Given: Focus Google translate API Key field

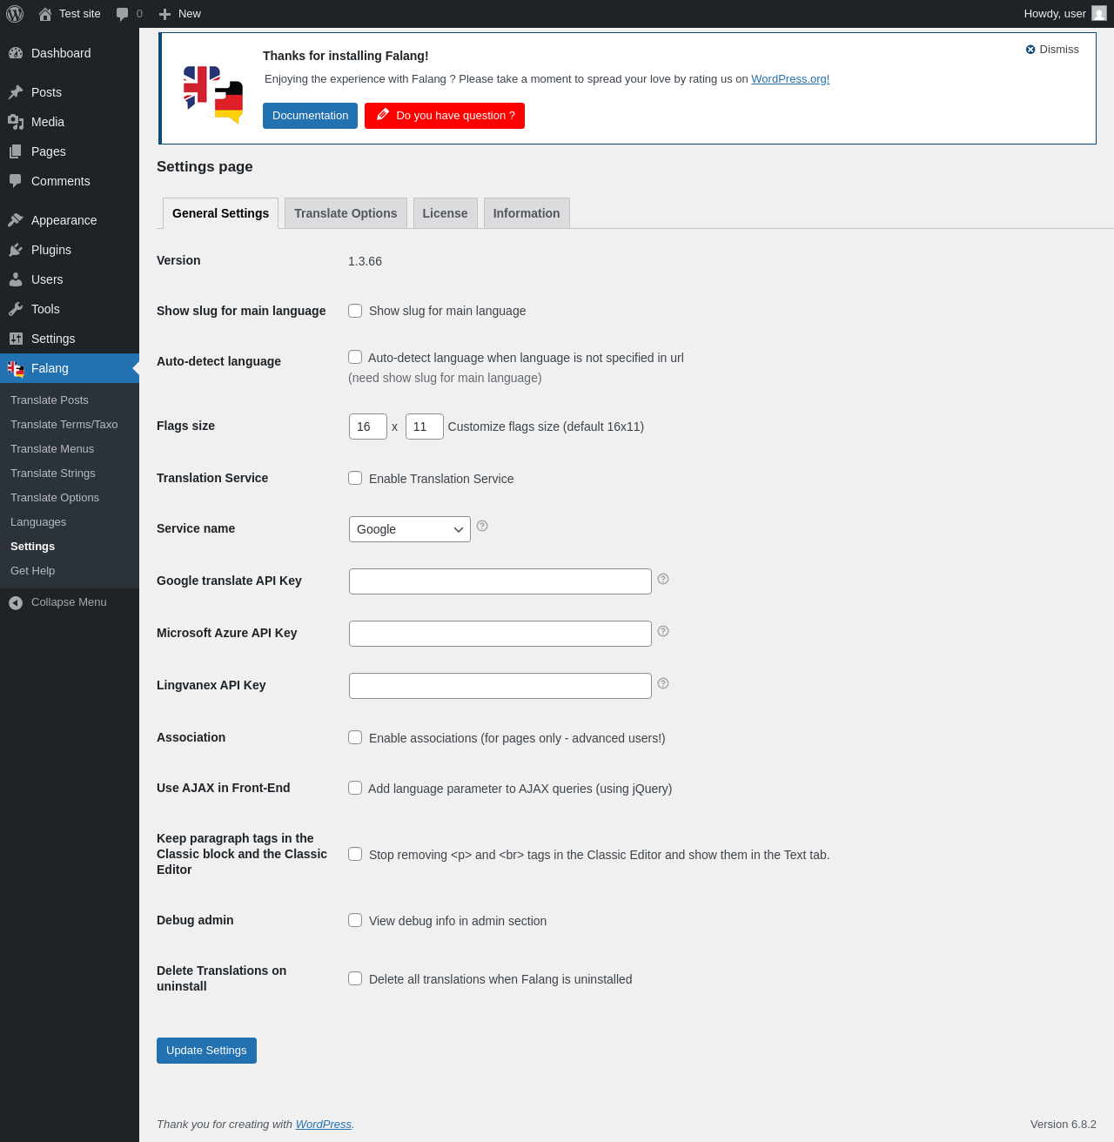Looking at the screenshot, I should click(x=500, y=581).
